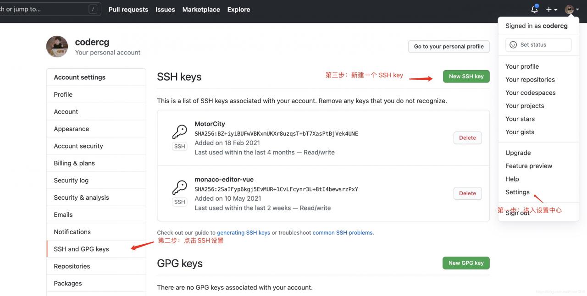
Task: Select Your repositories from the dropdown menu
Action: point(530,80)
